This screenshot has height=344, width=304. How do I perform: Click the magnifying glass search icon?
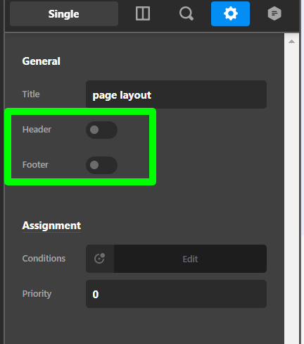(x=186, y=13)
